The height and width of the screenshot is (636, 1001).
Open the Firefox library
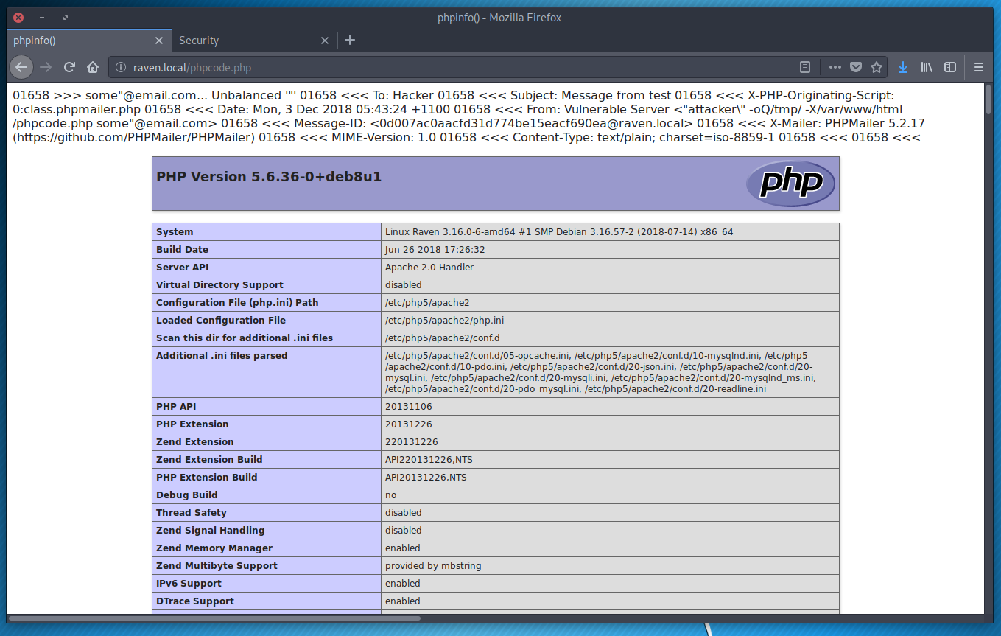click(x=927, y=67)
